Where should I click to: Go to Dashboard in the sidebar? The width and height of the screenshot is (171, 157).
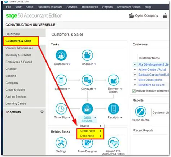[13, 34]
